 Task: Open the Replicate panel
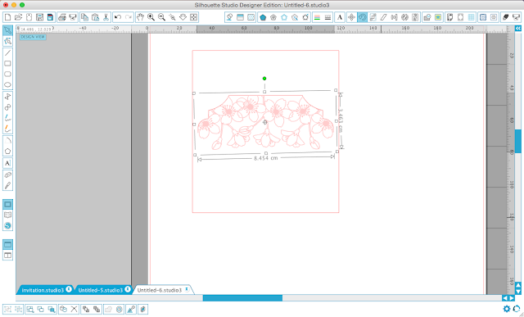point(404,17)
